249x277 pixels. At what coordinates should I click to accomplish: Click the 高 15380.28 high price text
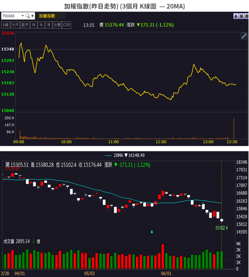(x=42, y=165)
